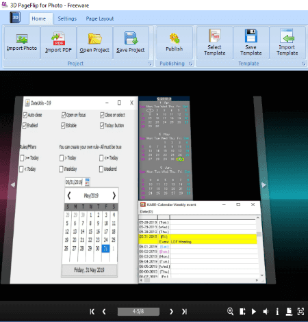Check the Weekday rule checkbox
308x322 pixels.
61,169
